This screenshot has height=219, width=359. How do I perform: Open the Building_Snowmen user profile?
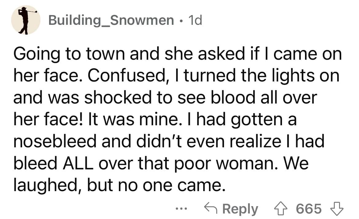(x=111, y=21)
